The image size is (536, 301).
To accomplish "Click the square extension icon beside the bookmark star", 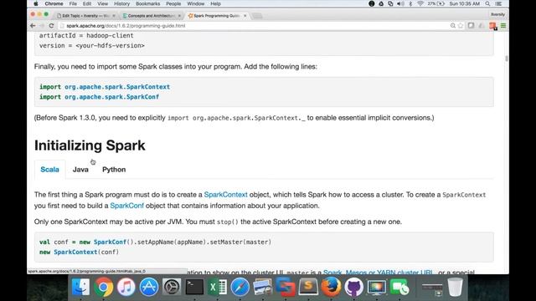I will (471, 26).
